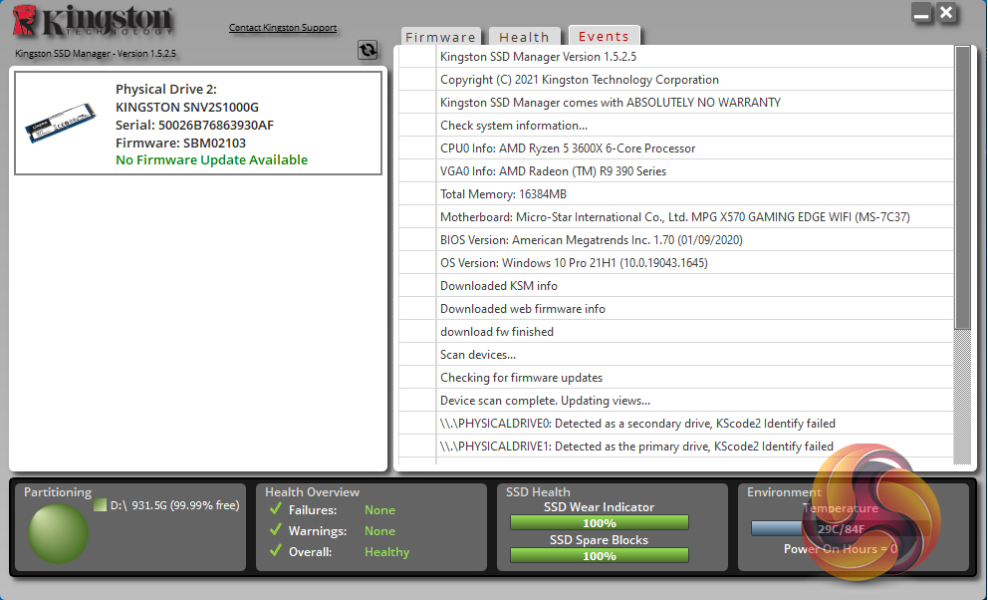Click the Temperature 29C/84F bar
The image size is (988, 600).
841,528
